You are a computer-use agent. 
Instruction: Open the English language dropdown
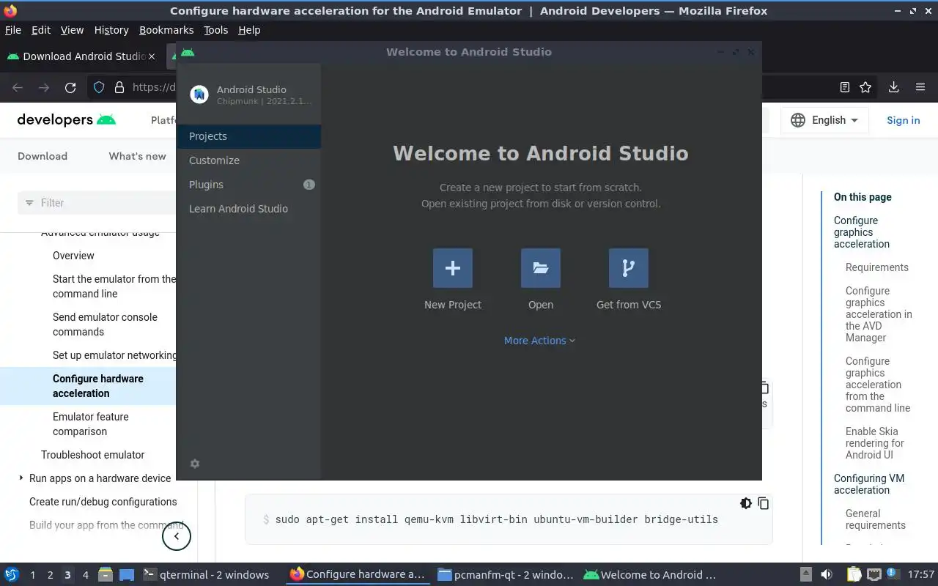coord(824,120)
